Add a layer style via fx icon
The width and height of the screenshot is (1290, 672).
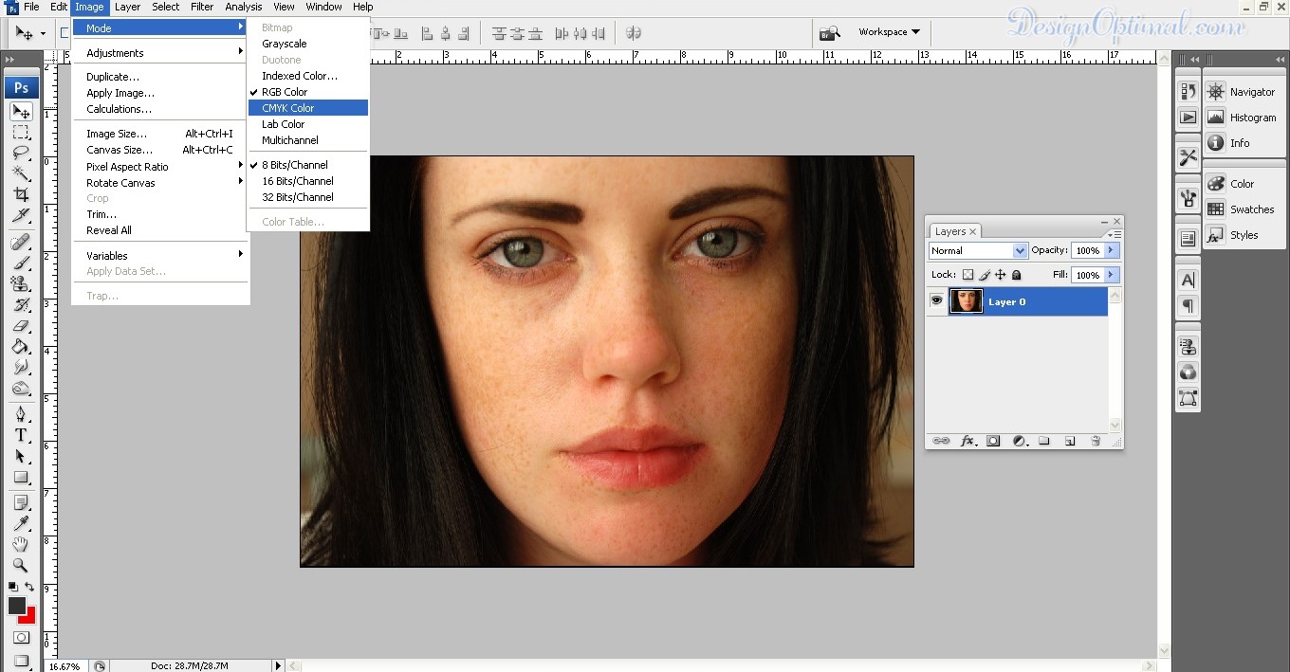click(968, 441)
